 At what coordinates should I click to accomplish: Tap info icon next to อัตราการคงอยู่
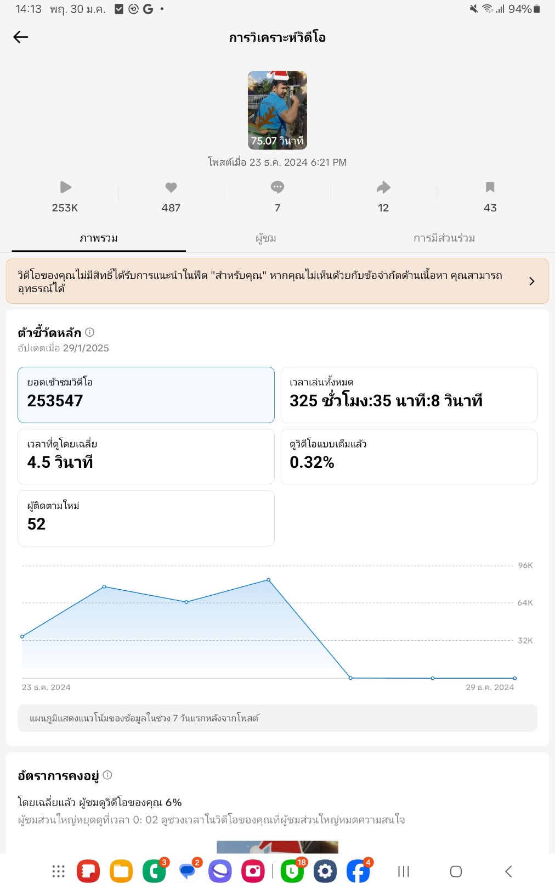point(107,775)
